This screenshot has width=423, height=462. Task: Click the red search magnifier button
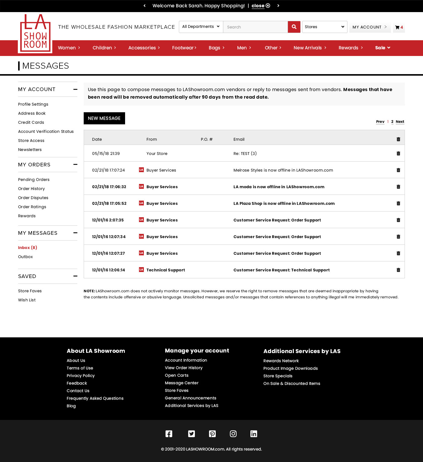(294, 27)
